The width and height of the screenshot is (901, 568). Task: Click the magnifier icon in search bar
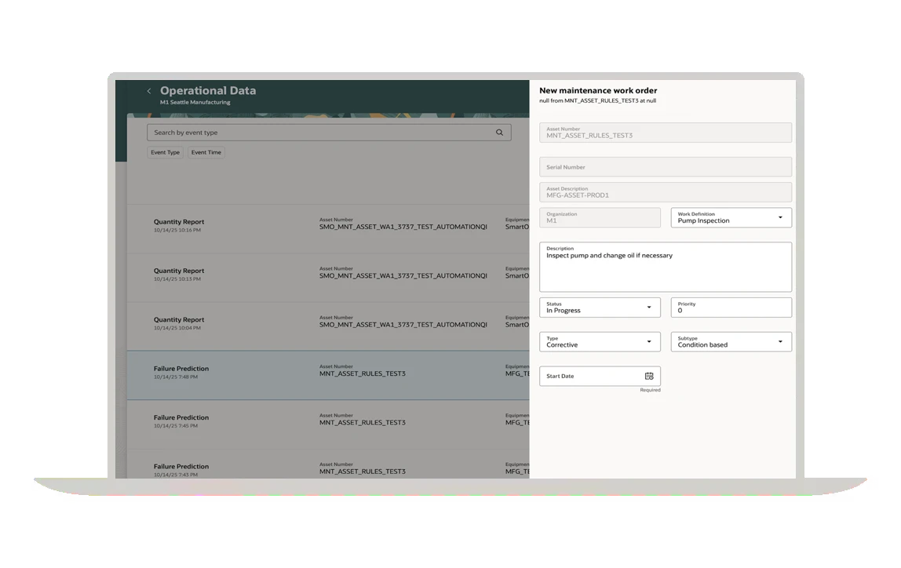(499, 133)
